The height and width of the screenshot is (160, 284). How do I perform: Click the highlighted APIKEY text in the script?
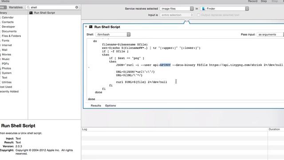(x=165, y=65)
